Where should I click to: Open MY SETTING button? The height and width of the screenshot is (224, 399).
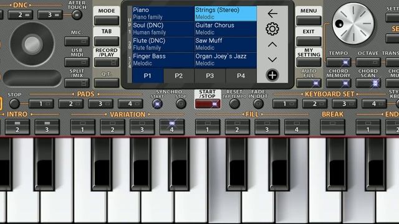pos(309,62)
